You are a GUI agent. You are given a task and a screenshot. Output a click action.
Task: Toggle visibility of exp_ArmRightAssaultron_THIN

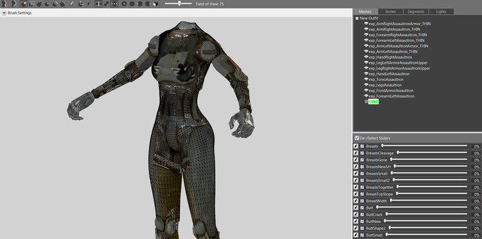[366, 29]
